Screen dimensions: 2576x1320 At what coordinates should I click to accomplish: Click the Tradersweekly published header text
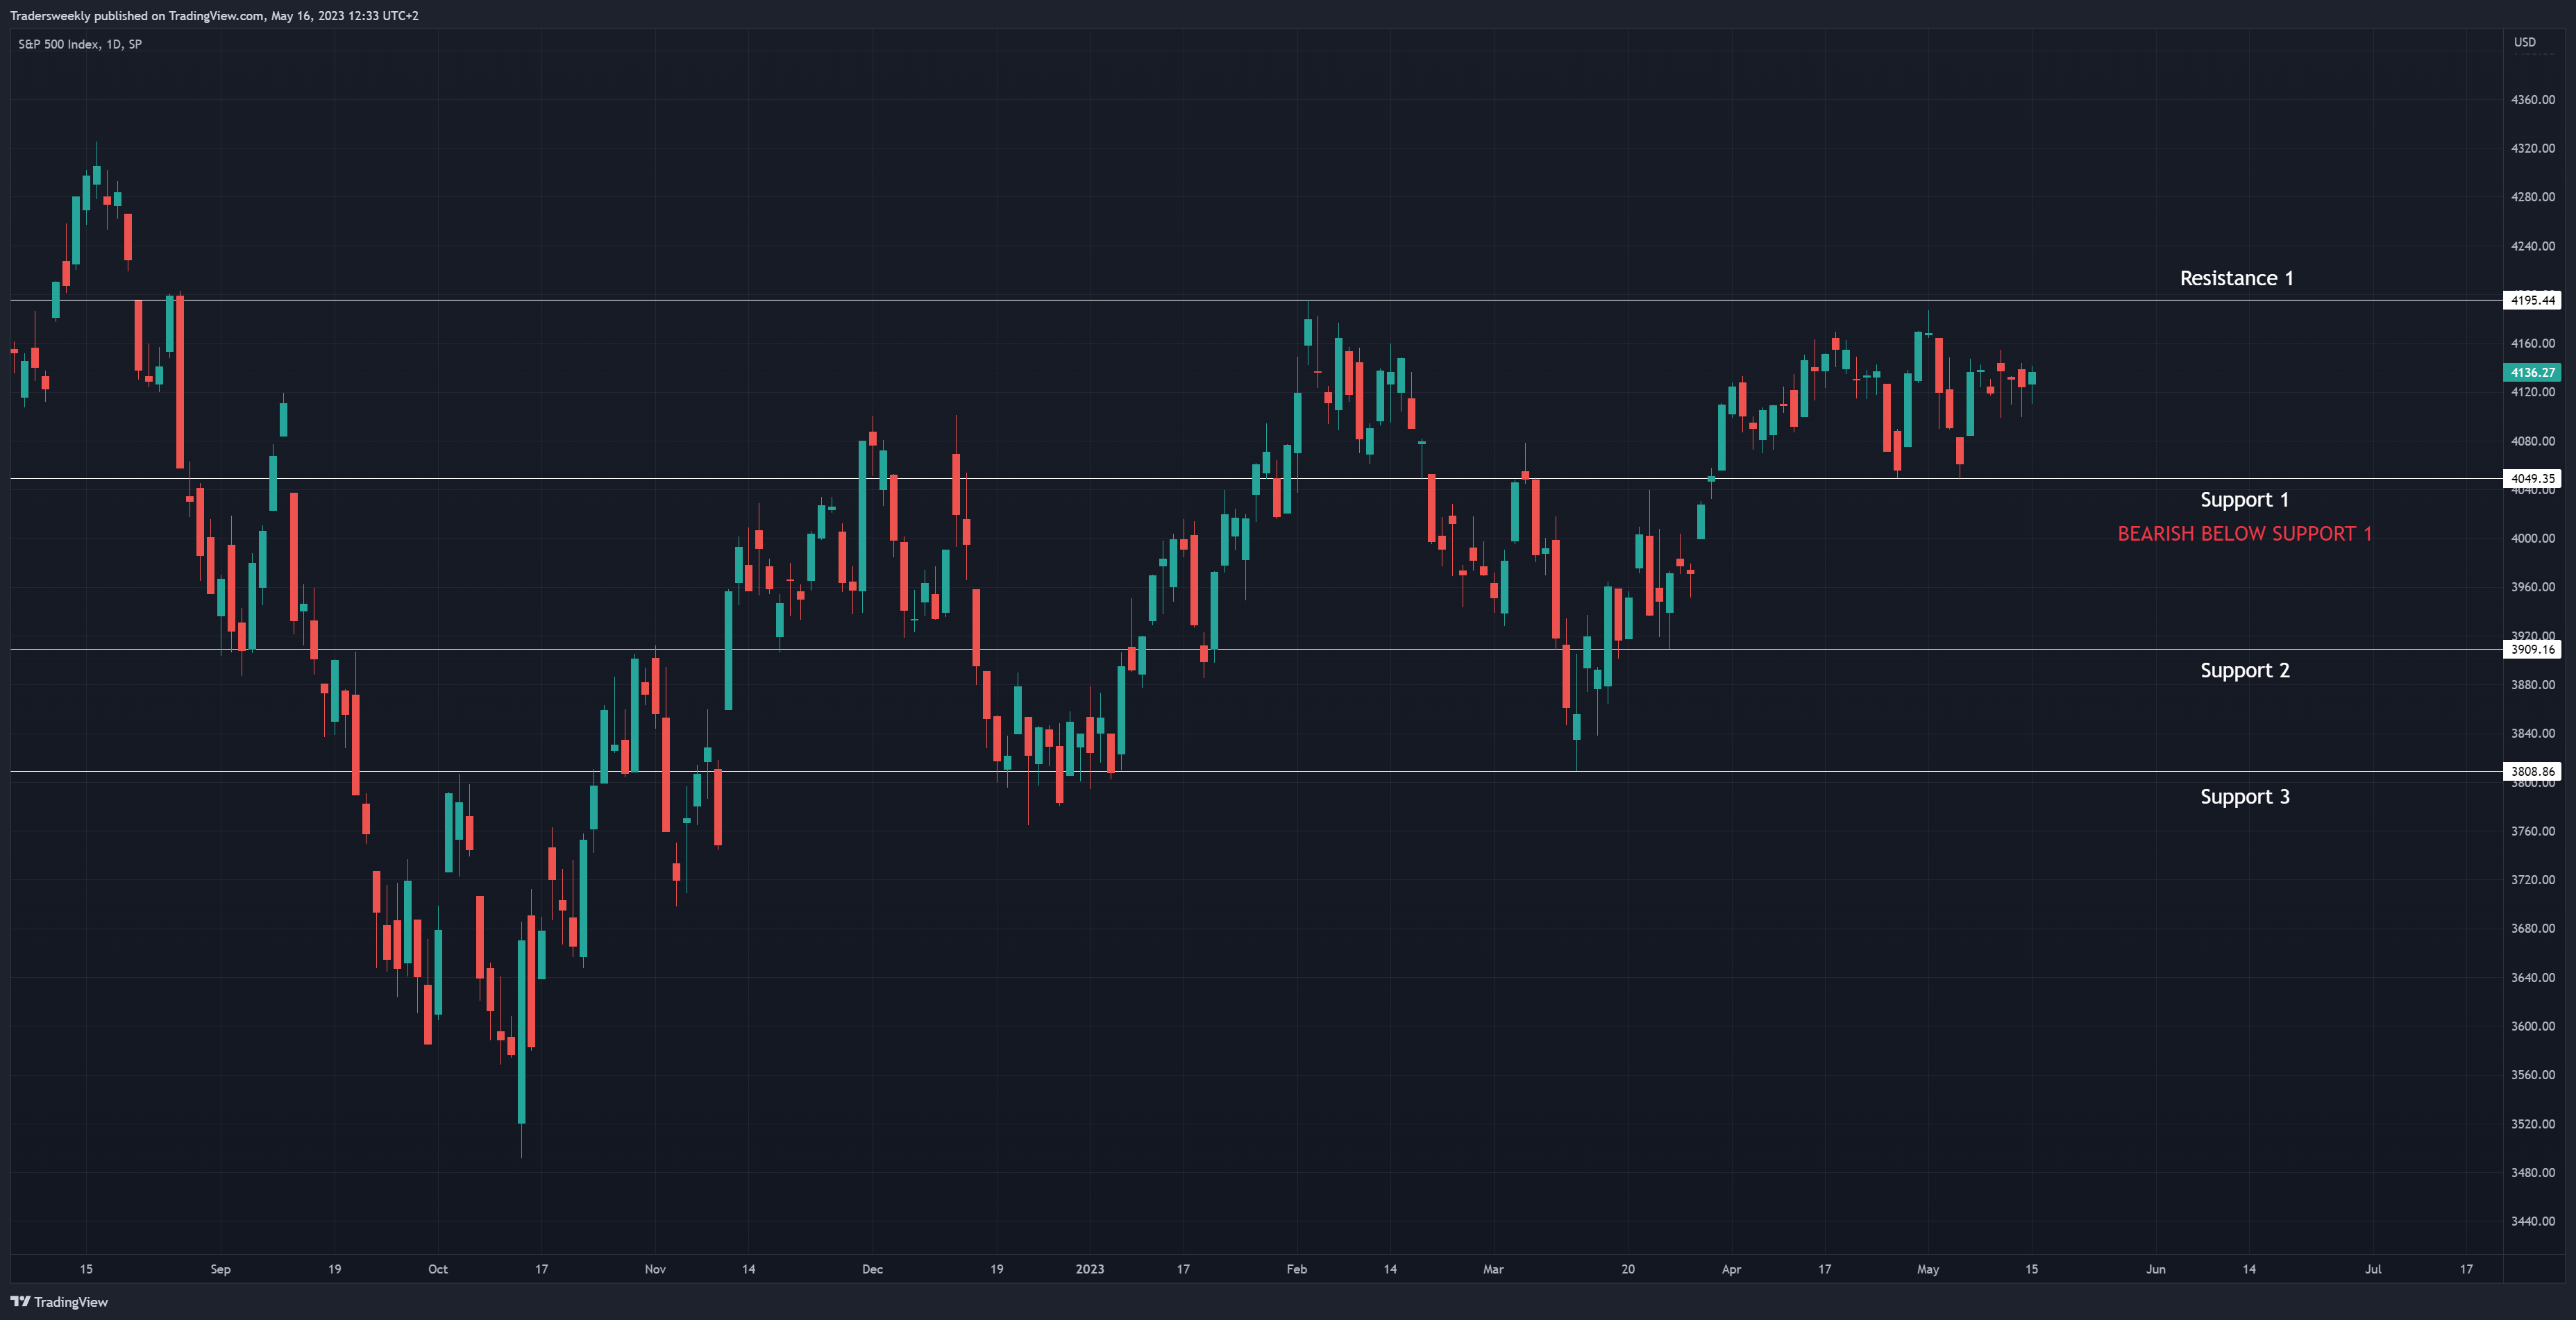pyautogui.click(x=214, y=16)
